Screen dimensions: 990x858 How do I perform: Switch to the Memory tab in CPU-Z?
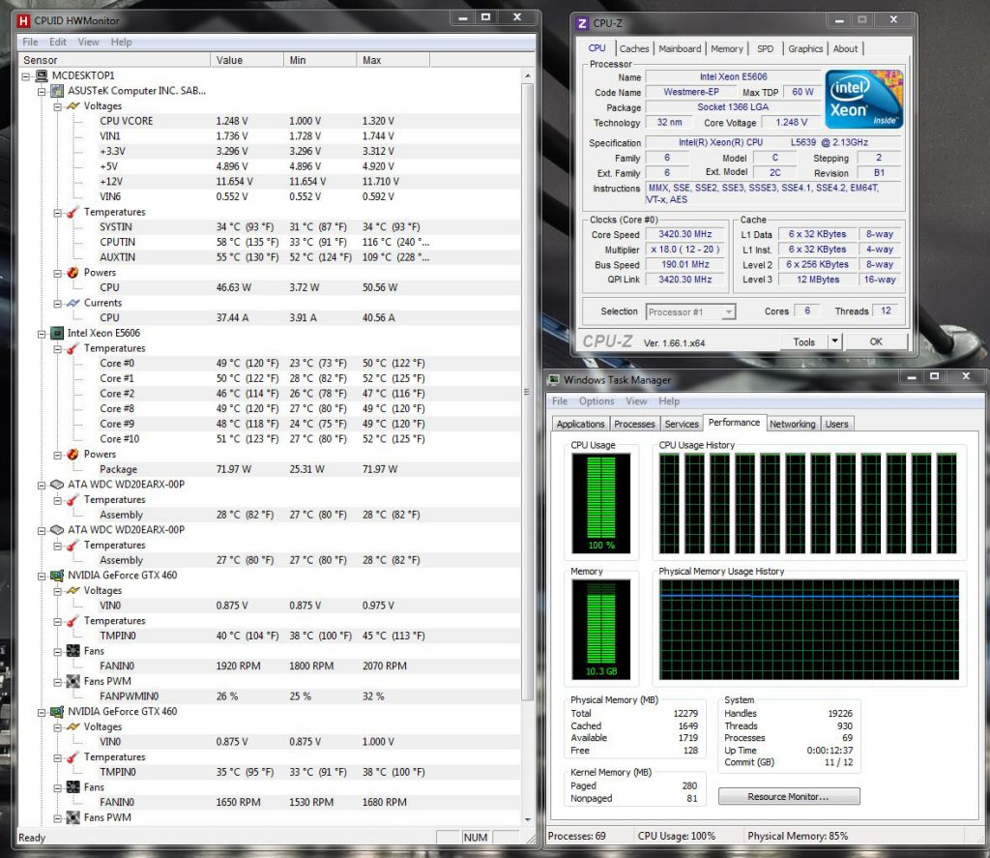727,48
